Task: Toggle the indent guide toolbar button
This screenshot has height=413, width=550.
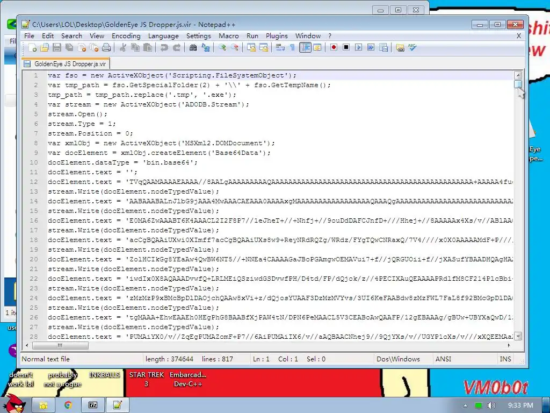Action: tap(305, 47)
